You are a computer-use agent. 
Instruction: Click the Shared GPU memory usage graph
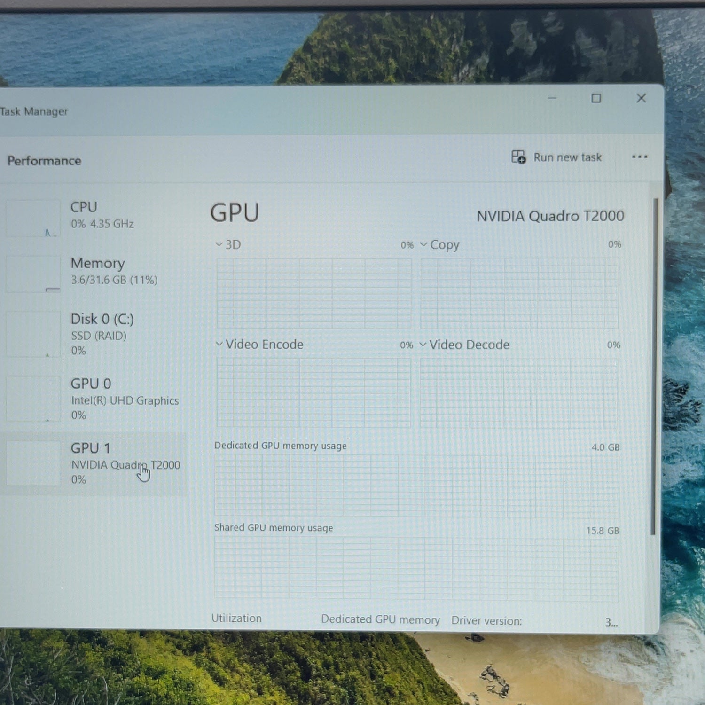(x=416, y=569)
